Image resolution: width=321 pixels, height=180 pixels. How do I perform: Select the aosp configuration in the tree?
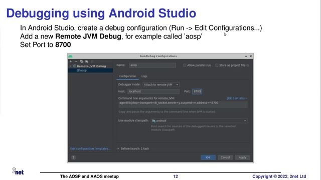click(90, 70)
